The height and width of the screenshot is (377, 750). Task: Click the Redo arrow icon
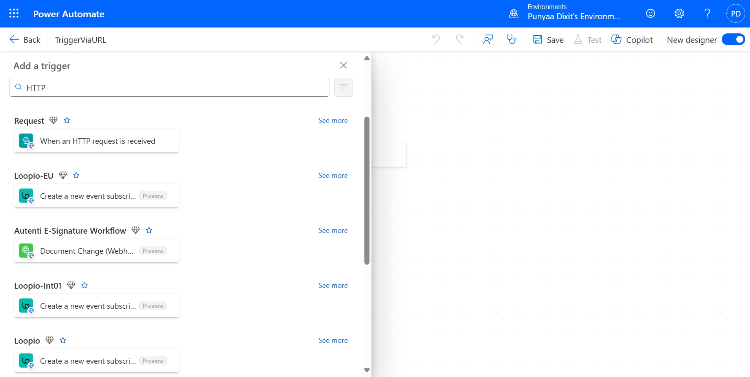[x=460, y=39]
